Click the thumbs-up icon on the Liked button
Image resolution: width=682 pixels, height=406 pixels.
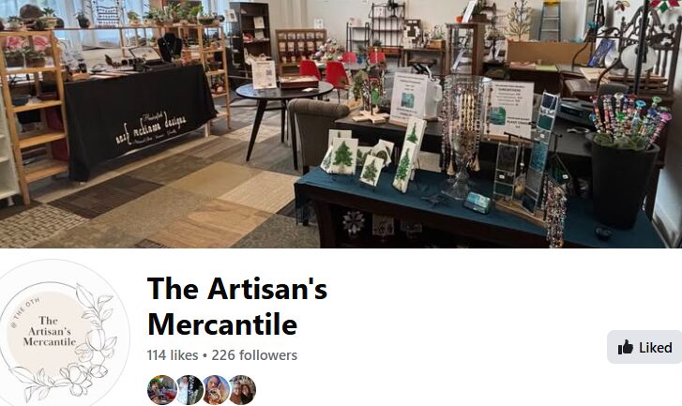coord(626,347)
